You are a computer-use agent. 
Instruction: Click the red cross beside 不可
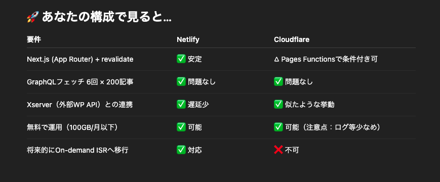(x=278, y=150)
